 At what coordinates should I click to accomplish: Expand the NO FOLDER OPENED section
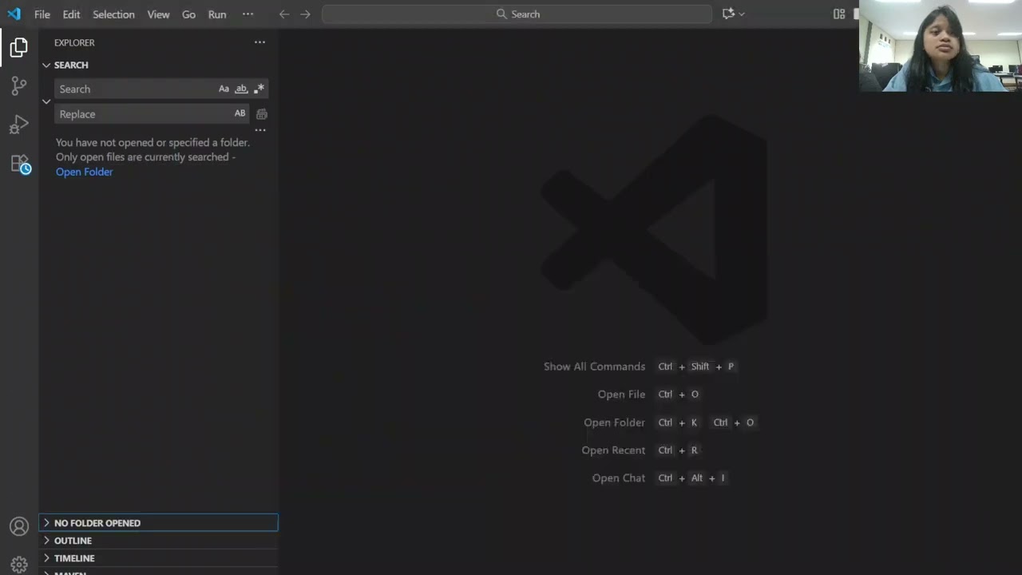coord(158,523)
